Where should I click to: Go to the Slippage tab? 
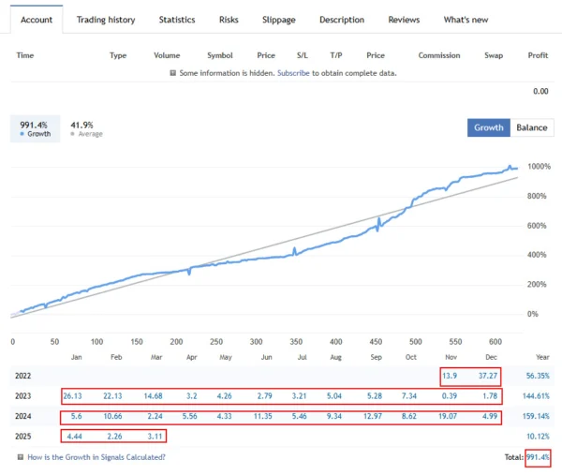[278, 20]
